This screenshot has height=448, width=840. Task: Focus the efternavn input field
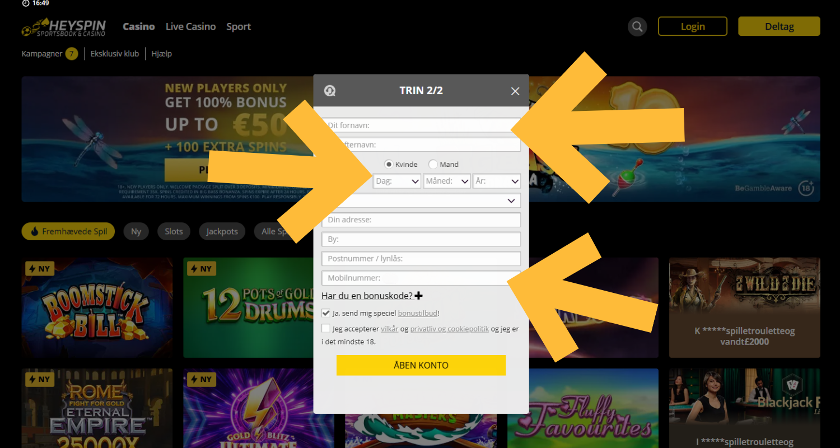[421, 144]
